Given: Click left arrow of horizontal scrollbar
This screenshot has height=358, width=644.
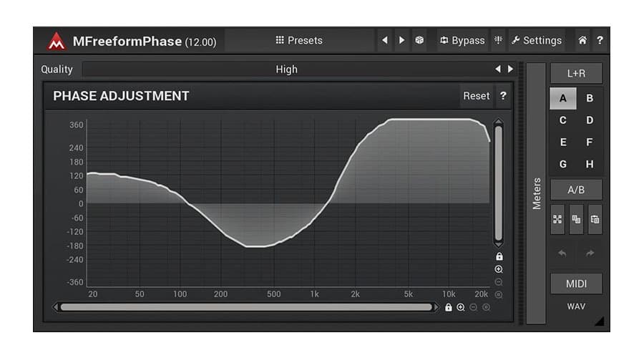Looking at the screenshot, I should coord(55,307).
